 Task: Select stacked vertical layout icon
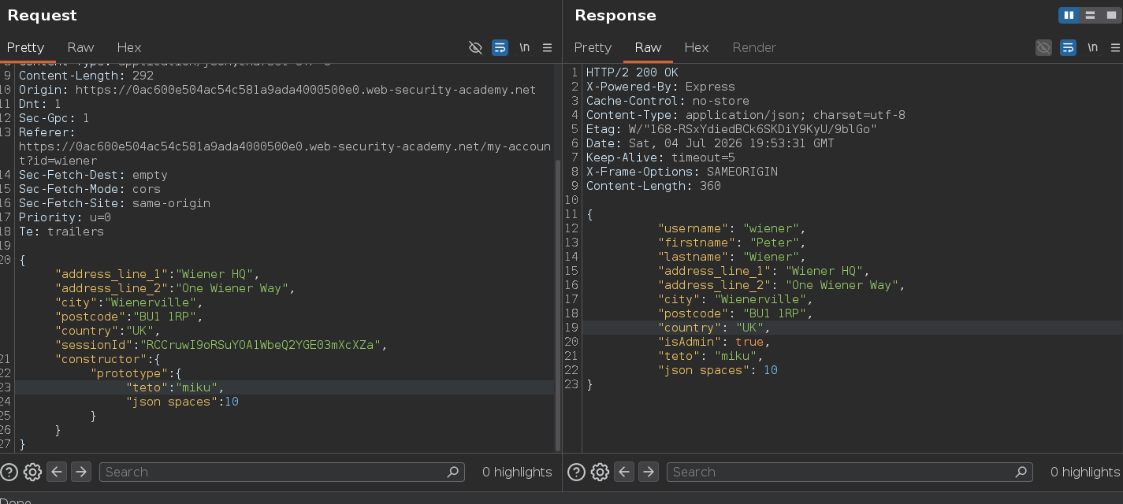point(1091,15)
